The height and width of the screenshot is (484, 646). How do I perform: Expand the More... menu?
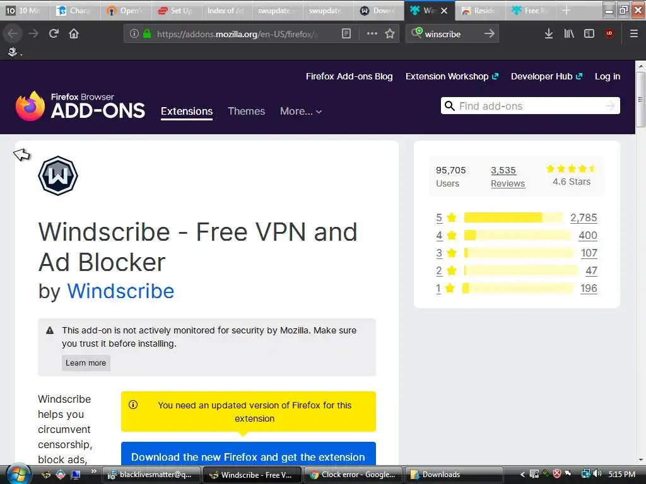pos(301,111)
